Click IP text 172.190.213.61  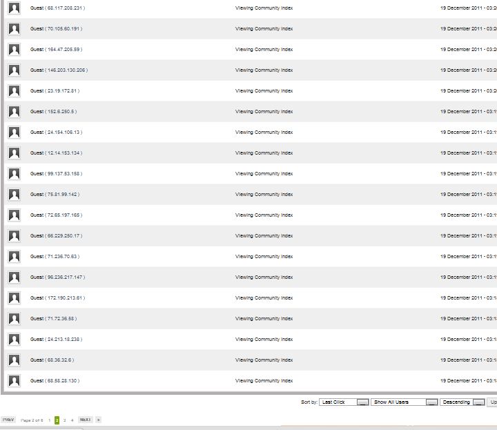click(x=65, y=298)
